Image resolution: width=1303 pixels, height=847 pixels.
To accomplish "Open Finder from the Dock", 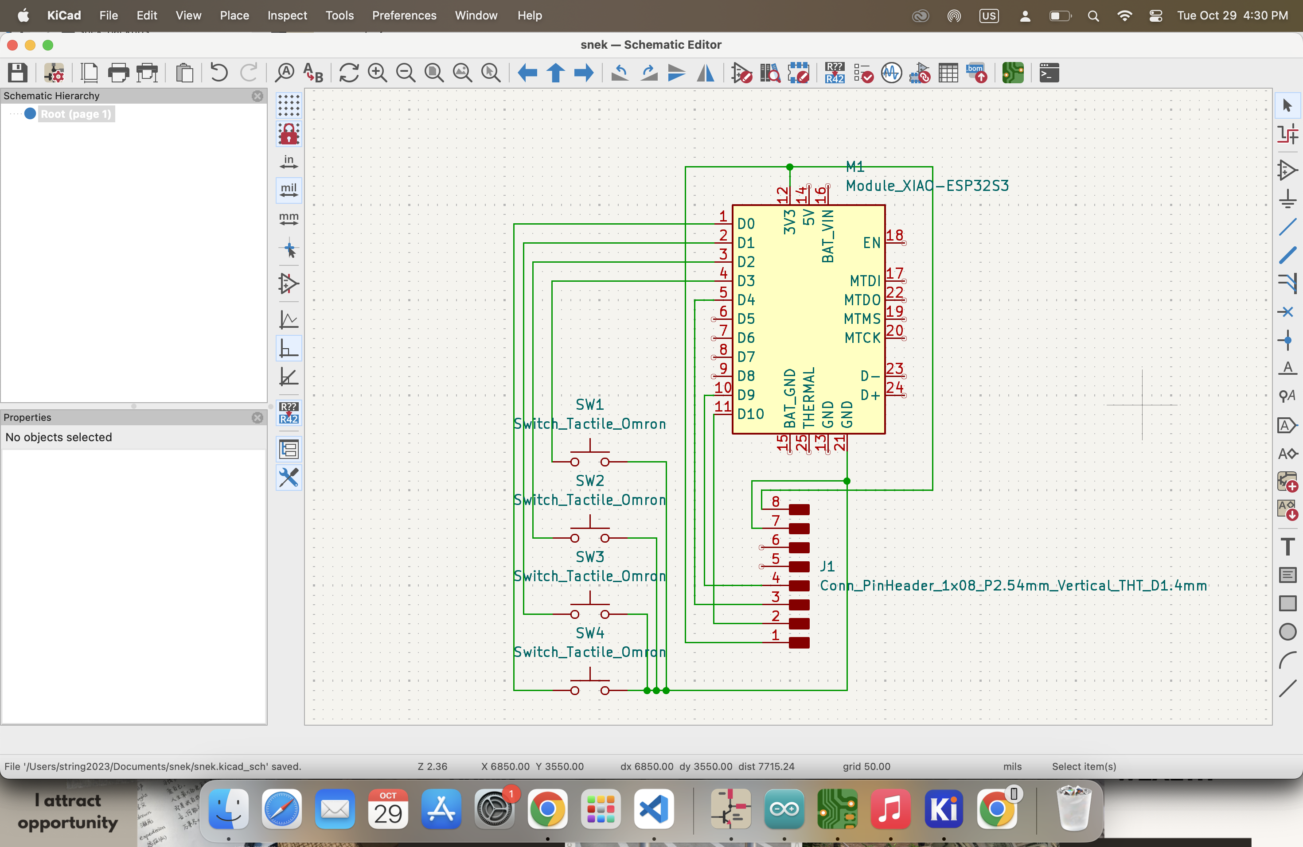I will pyautogui.click(x=228, y=809).
